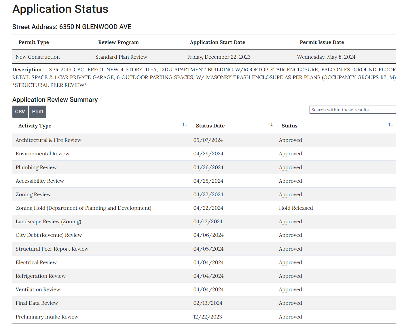Sort table by Status column arrows
Screen dimensions: 406x328
390,124
